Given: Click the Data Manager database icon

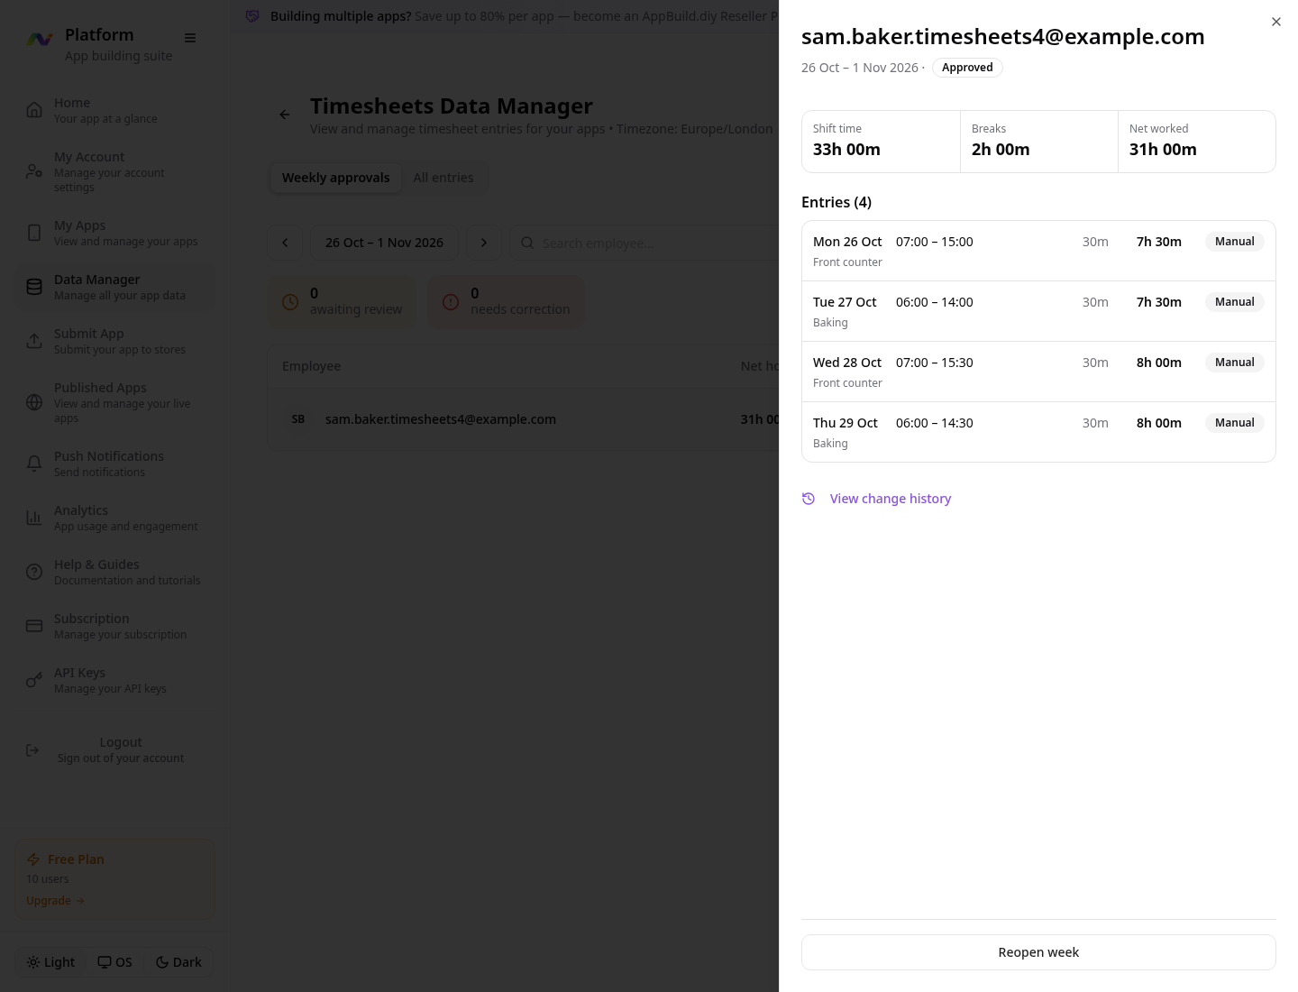Looking at the screenshot, I should tap(34, 287).
